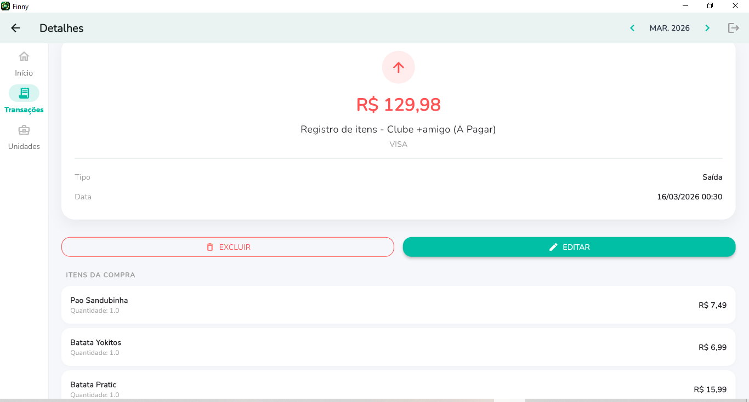Click the Finny app icon in title bar
This screenshot has width=749, height=402.
5,6
